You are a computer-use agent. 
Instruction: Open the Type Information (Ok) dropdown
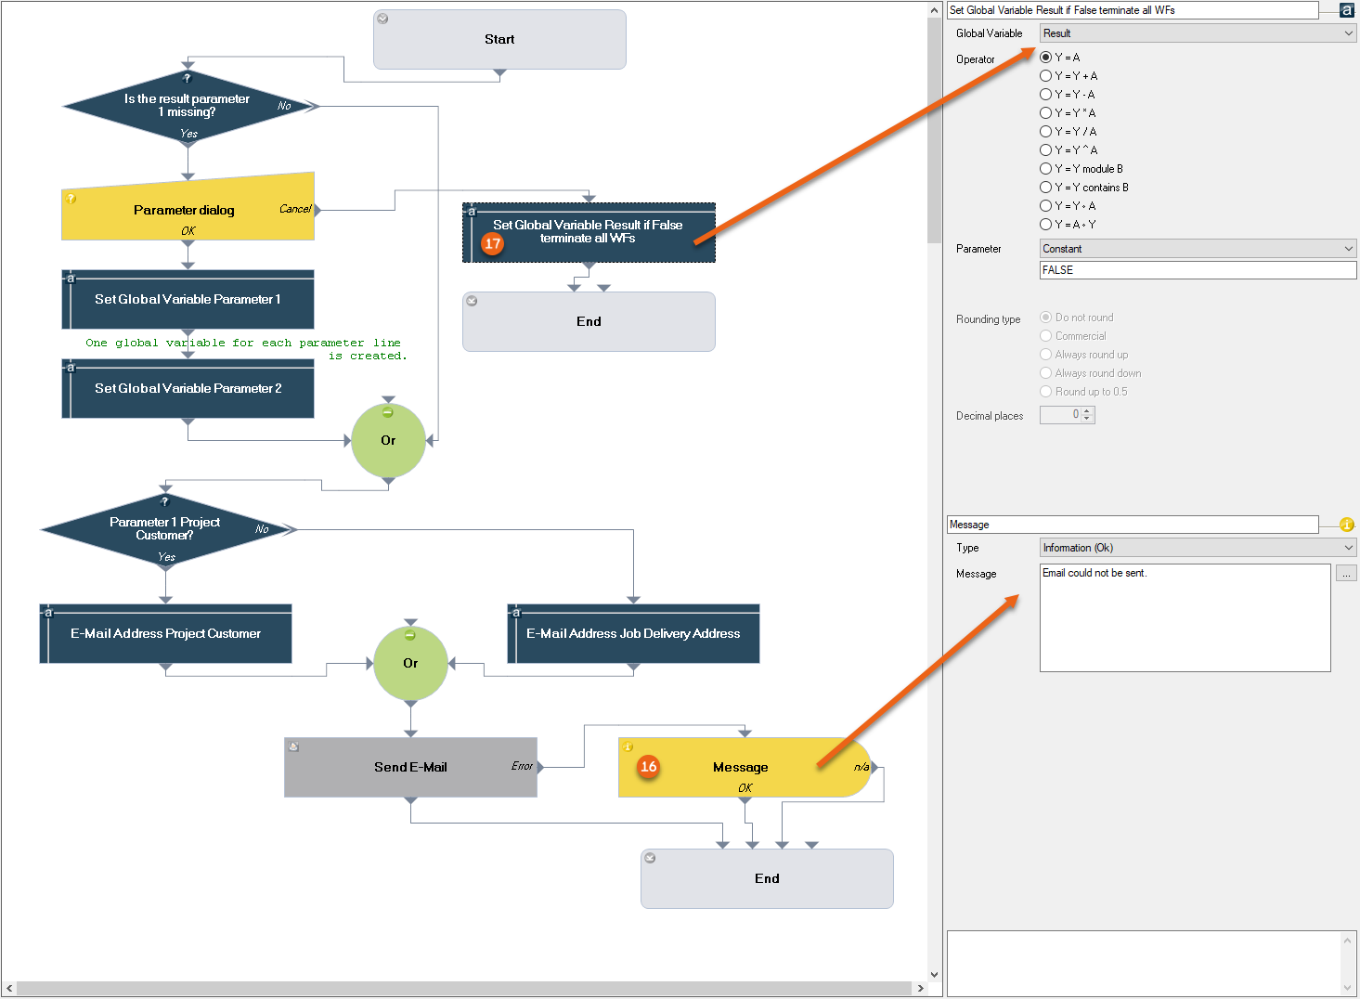click(1197, 548)
